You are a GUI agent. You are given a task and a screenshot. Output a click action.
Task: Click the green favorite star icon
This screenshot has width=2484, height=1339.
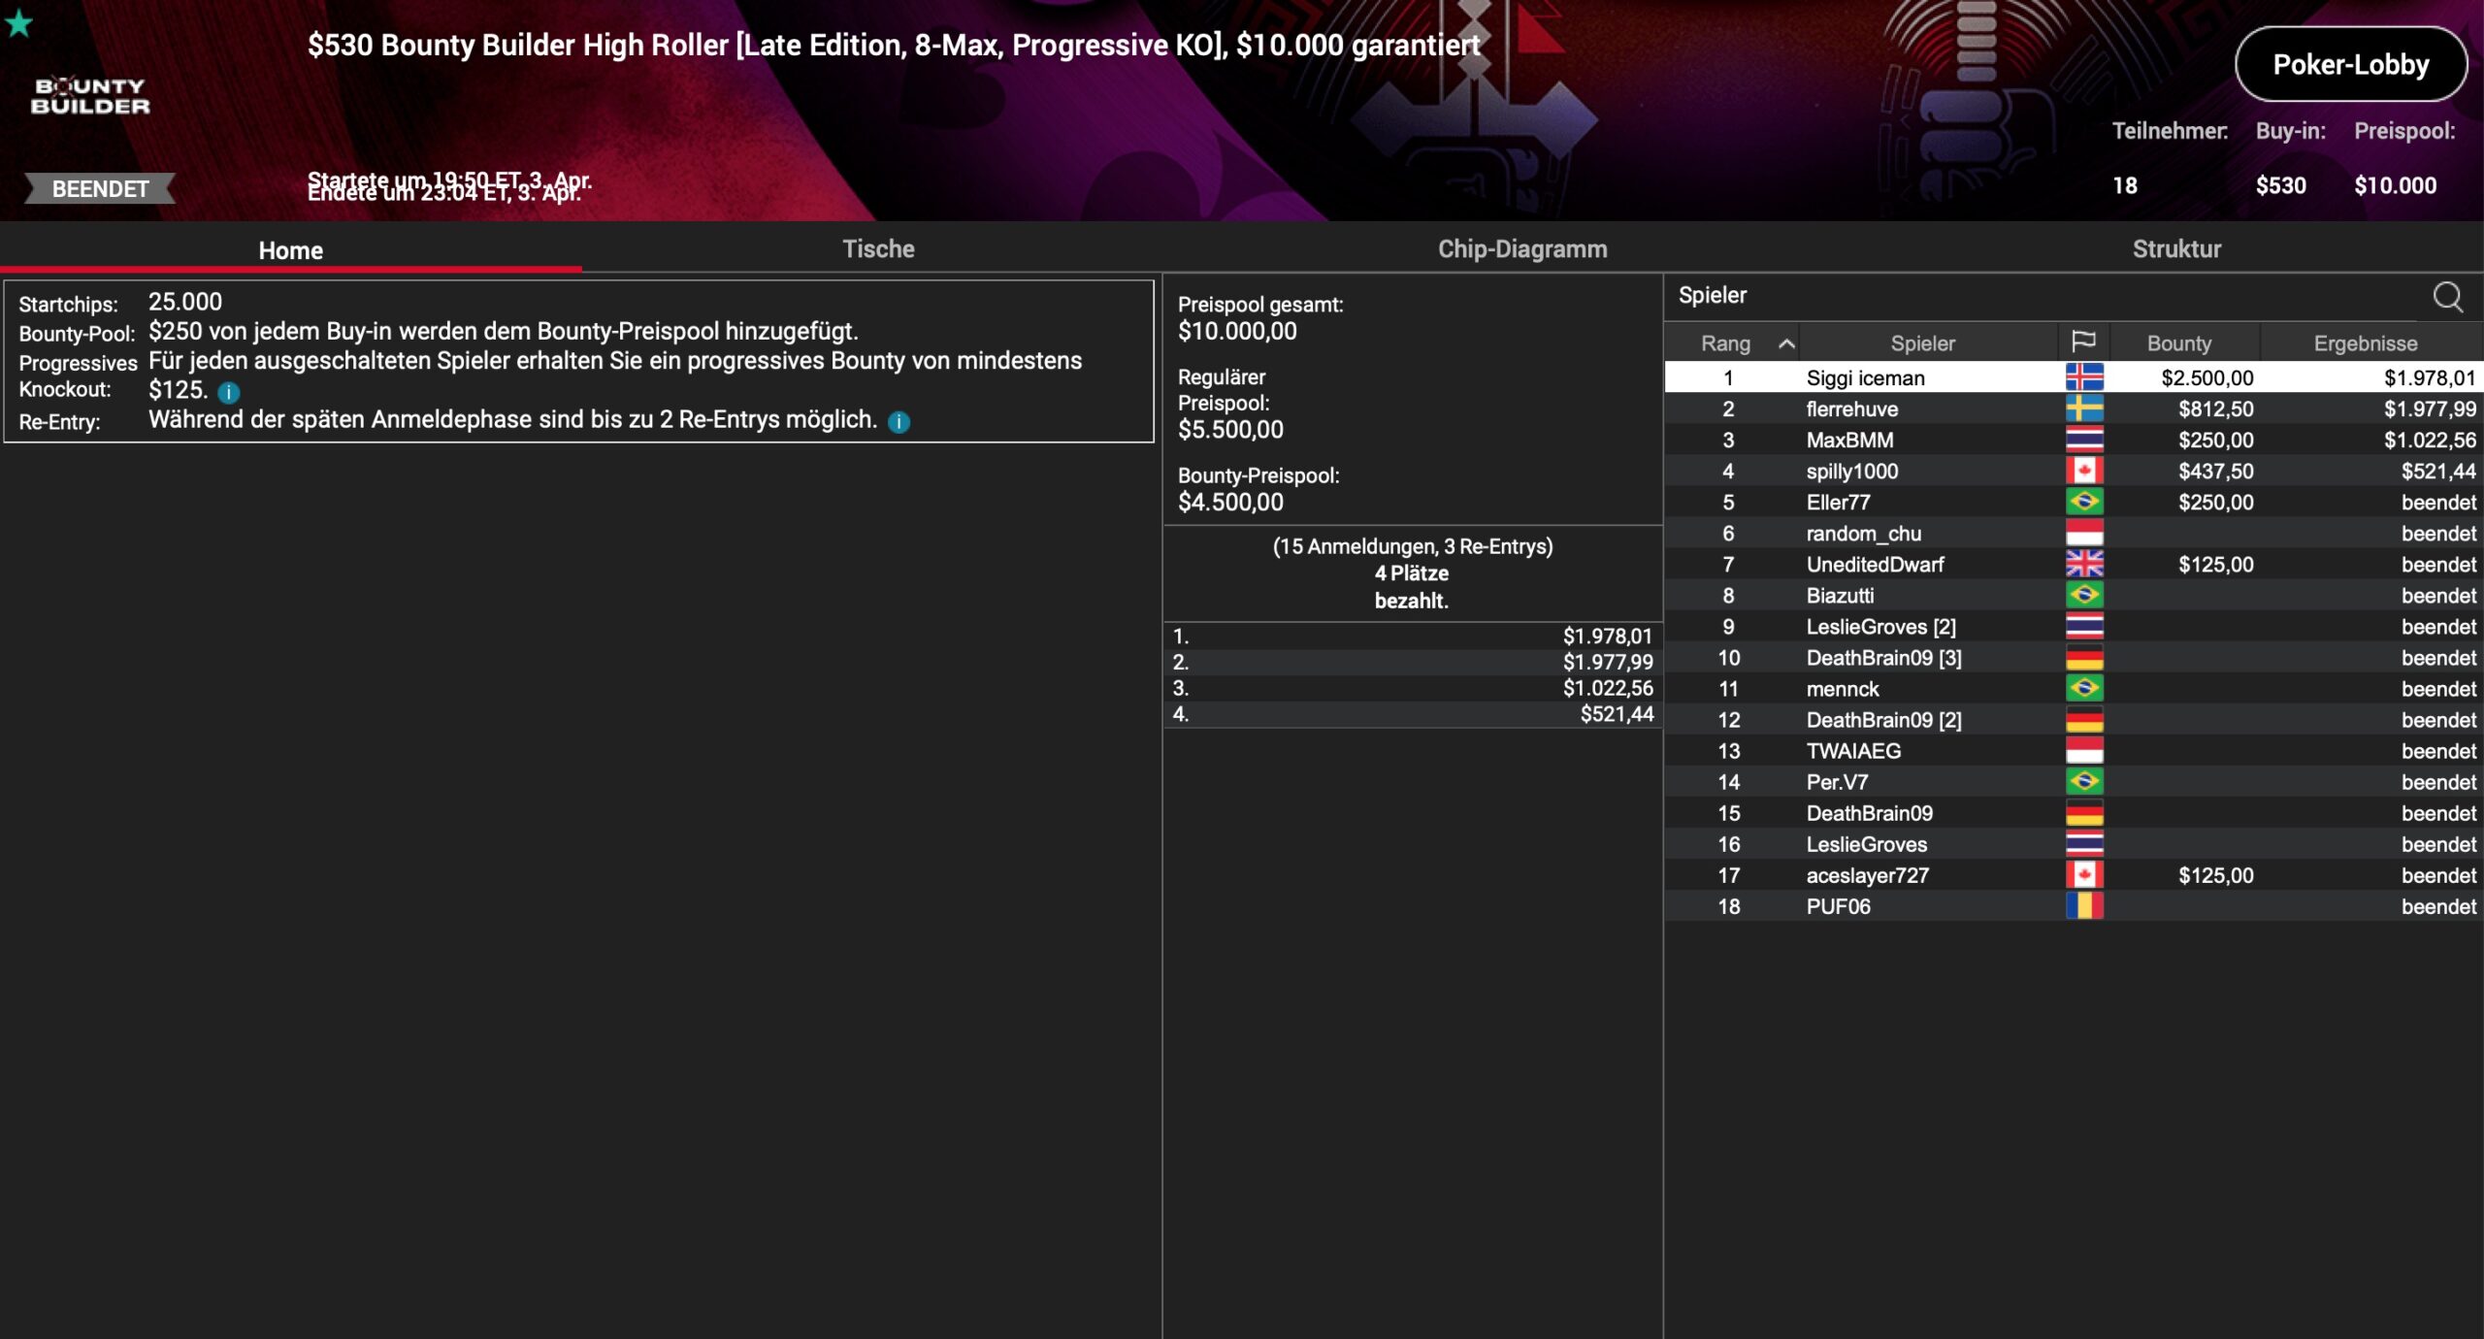point(18,22)
